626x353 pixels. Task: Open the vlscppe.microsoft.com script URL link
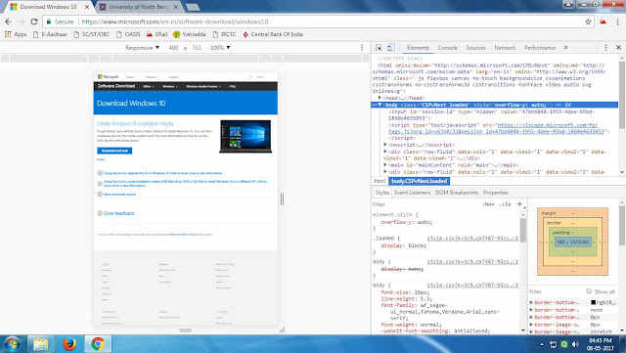[x=496, y=128]
